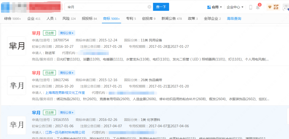
Task: Click the registration number 18617246
Action: coord(61,80)
